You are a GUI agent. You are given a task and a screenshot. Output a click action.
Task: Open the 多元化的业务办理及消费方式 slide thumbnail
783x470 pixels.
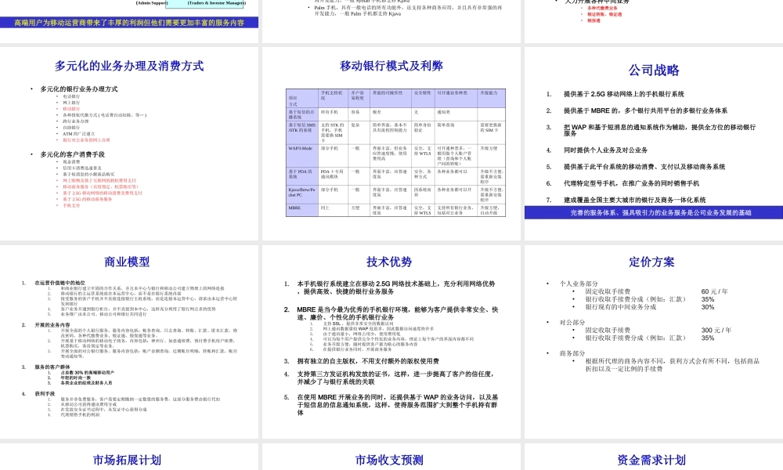[x=129, y=143]
